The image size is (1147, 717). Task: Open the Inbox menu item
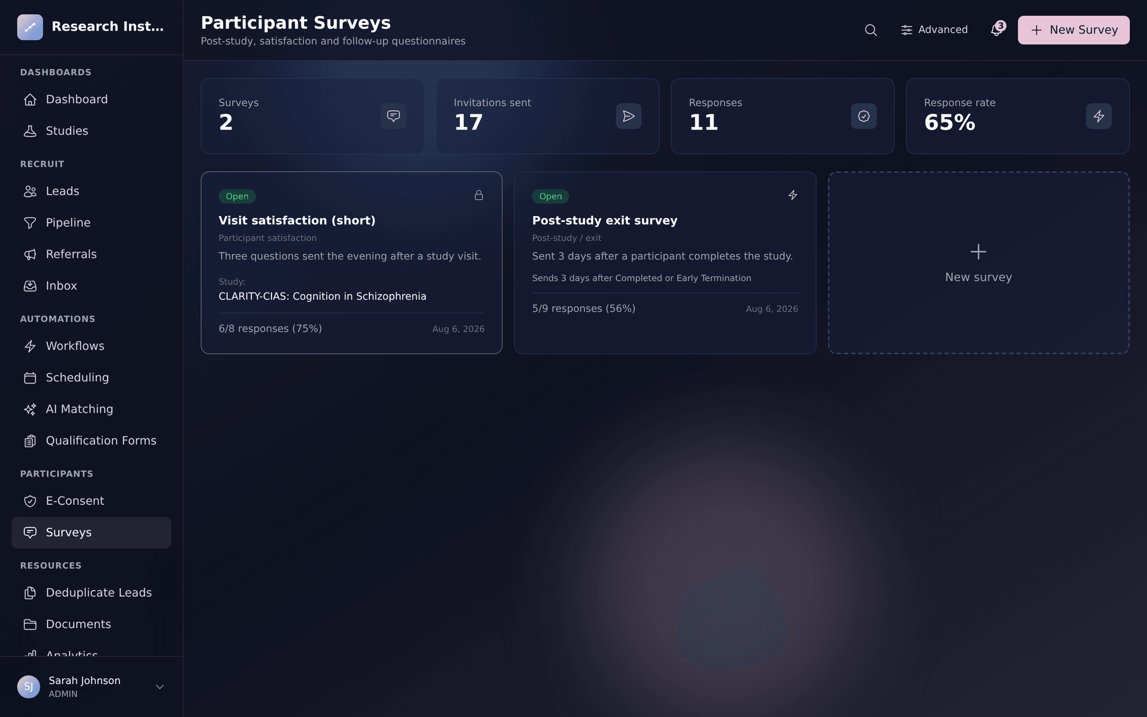tap(91, 286)
